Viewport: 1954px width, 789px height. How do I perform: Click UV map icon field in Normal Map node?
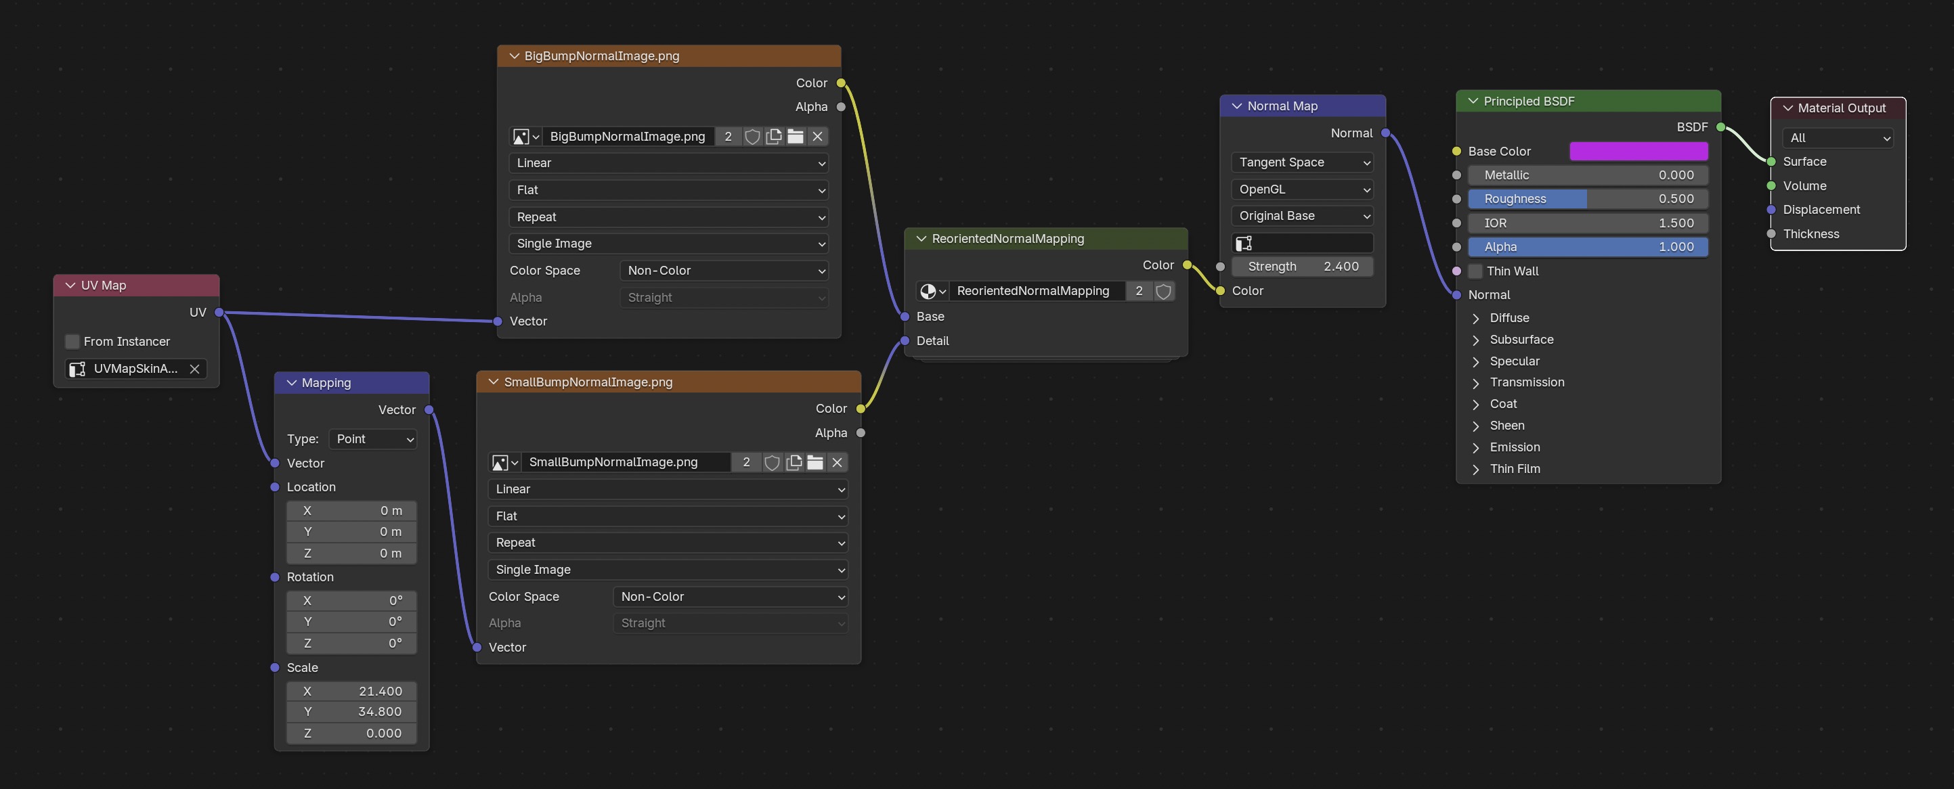tap(1302, 244)
